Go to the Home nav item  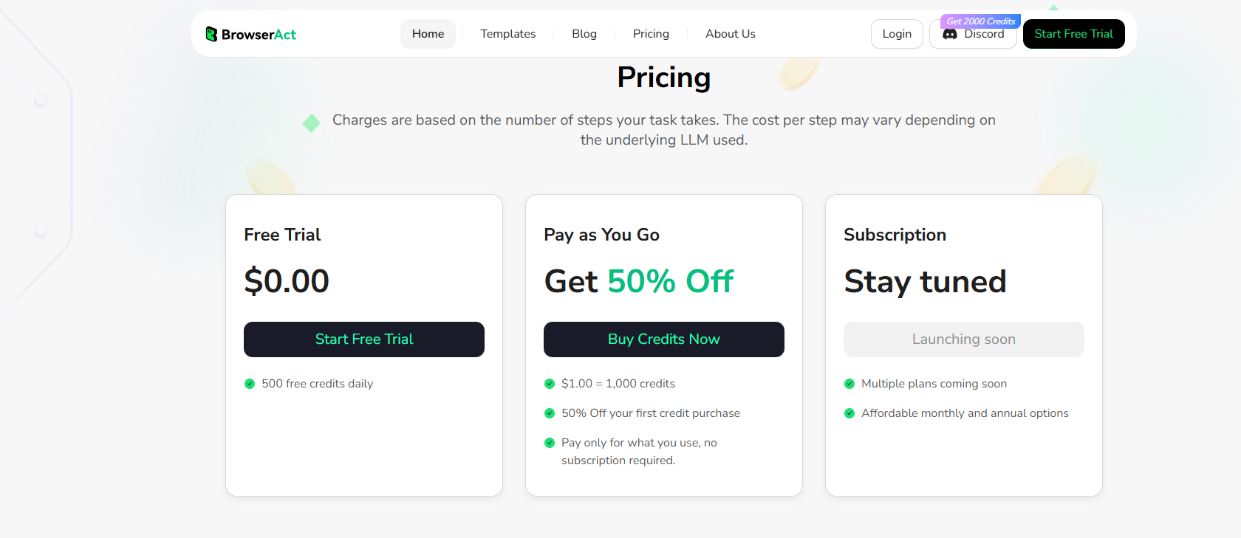(x=428, y=34)
